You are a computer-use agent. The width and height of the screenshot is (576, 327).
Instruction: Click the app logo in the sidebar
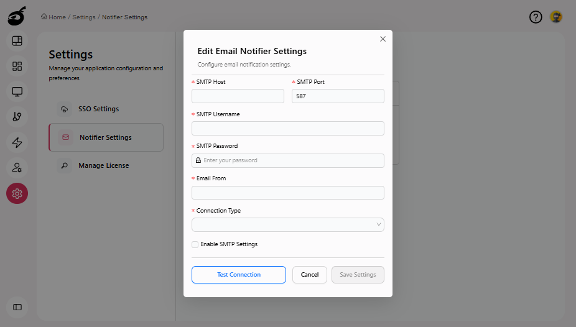pyautogui.click(x=17, y=16)
